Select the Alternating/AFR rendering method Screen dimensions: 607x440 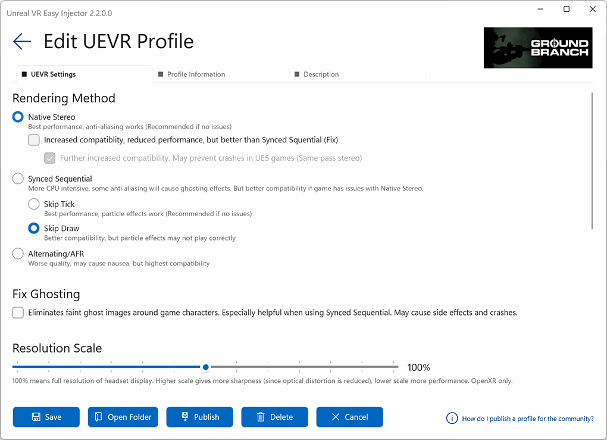(17, 253)
